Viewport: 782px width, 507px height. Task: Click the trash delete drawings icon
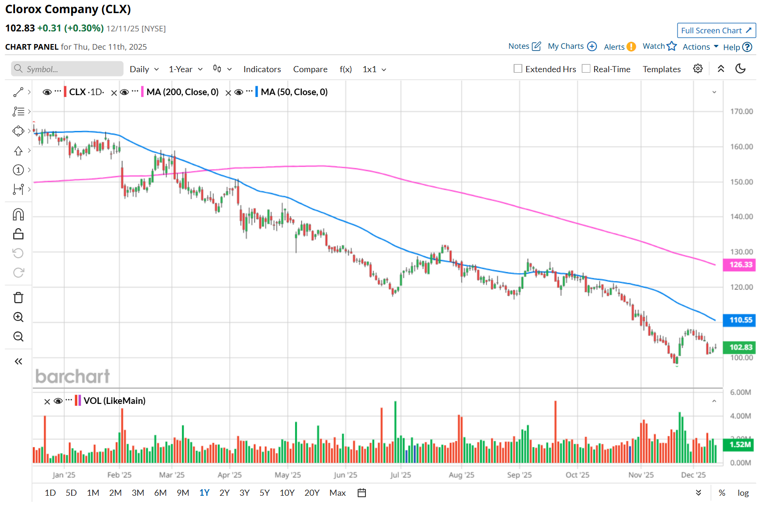(x=18, y=298)
